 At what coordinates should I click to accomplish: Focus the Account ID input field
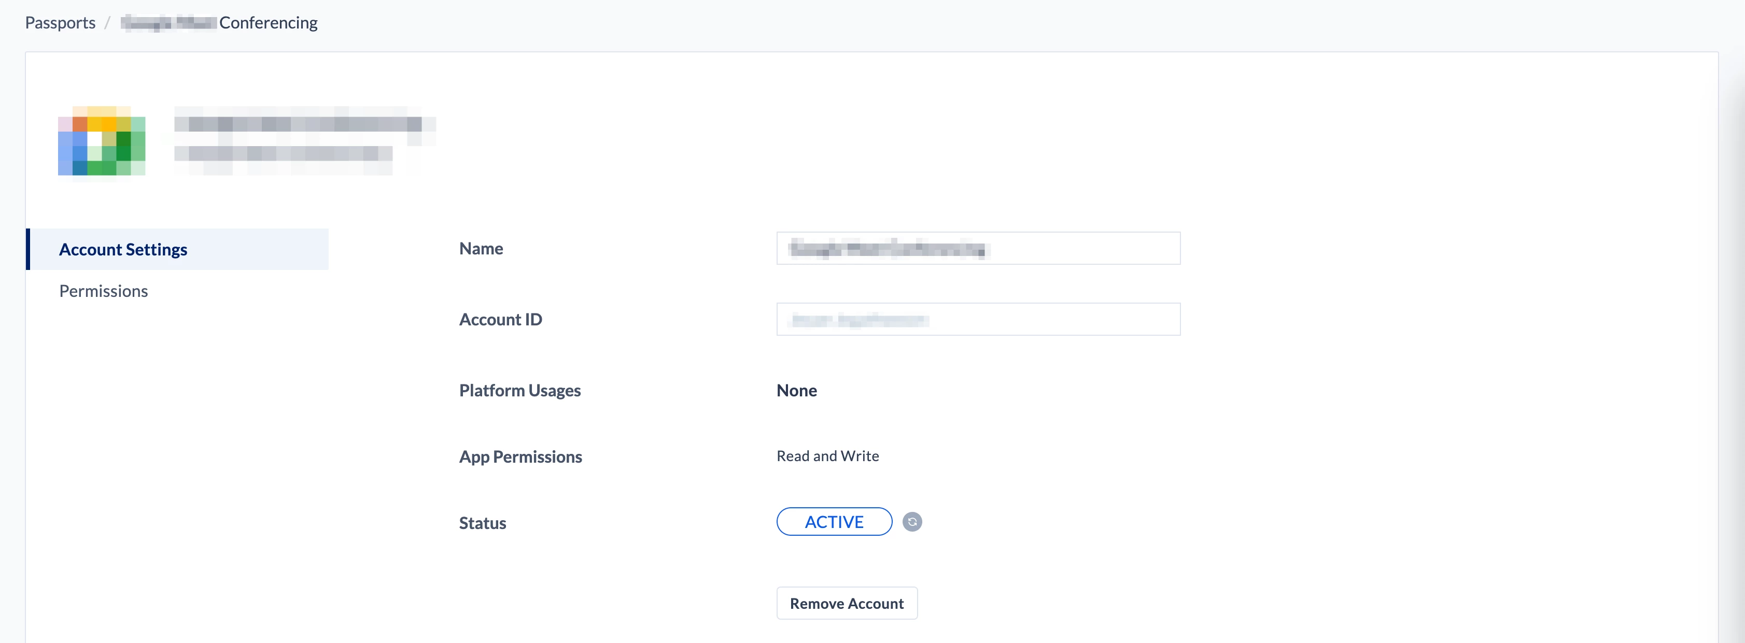978,320
